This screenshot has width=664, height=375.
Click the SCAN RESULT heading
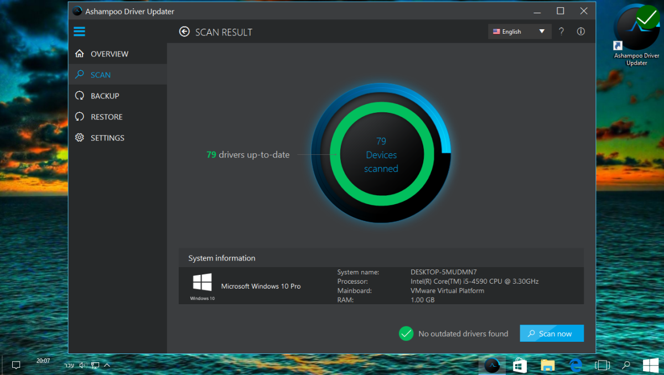(224, 32)
